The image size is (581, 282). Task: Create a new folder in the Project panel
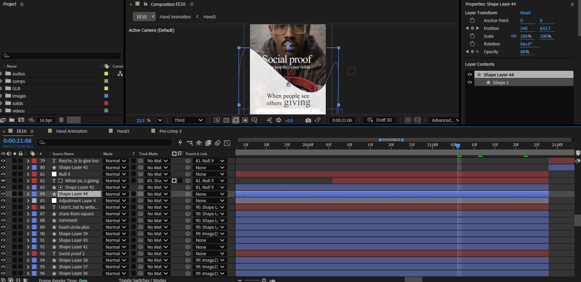click(x=12, y=120)
